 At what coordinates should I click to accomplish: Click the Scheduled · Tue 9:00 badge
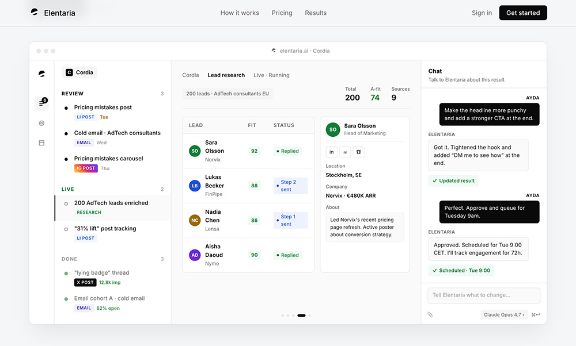(461, 271)
